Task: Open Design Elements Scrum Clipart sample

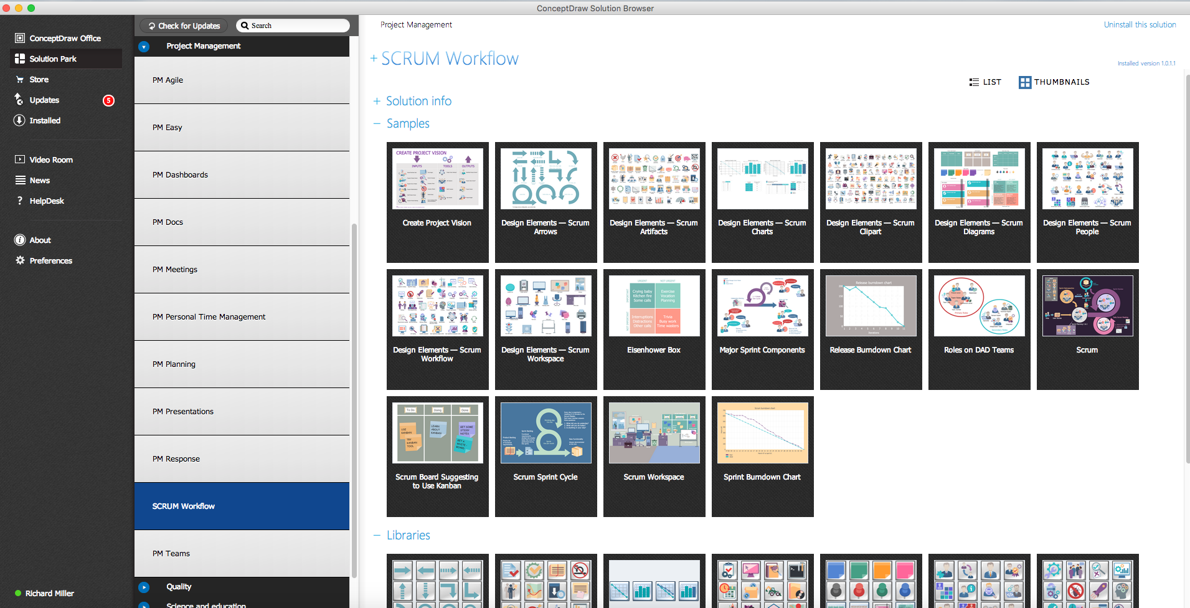Action: point(871,202)
